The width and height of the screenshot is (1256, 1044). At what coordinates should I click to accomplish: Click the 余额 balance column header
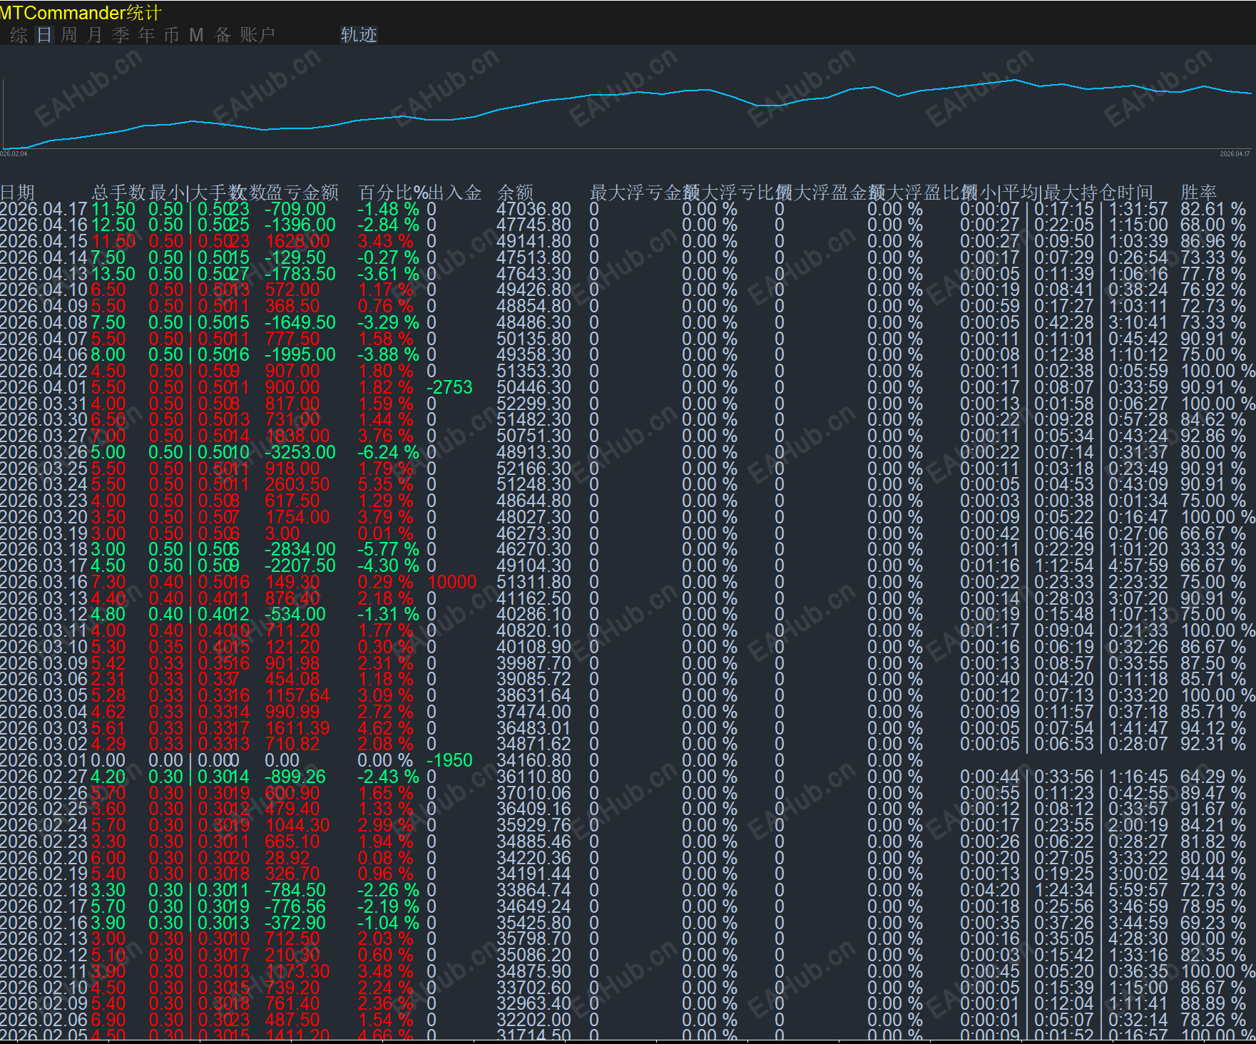[x=515, y=193]
